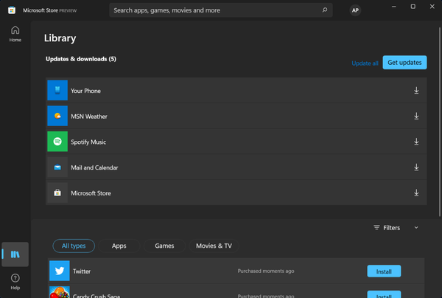Image resolution: width=442 pixels, height=298 pixels.
Task: Close the Microsoft Store window
Action: [432, 7]
